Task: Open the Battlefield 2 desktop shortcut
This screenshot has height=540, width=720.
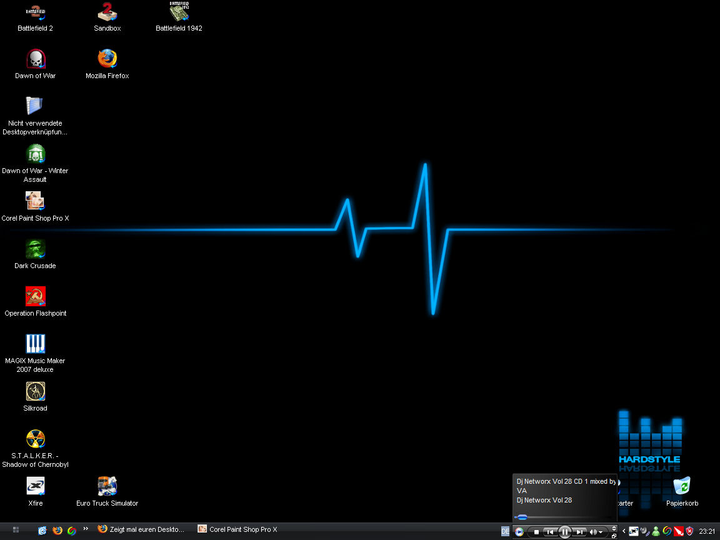Action: (36, 17)
